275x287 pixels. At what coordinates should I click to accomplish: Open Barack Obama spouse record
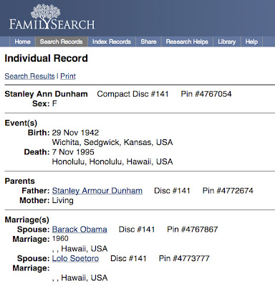coord(79,230)
